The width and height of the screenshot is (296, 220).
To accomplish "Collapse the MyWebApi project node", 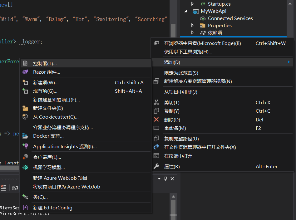I will 186,11.
